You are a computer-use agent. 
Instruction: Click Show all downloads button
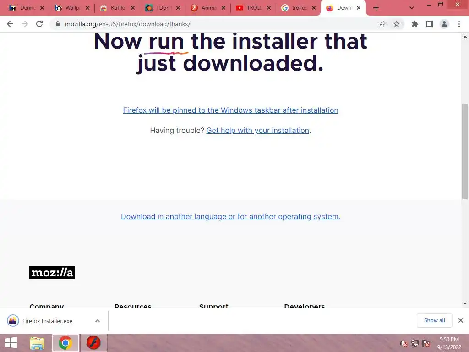[x=434, y=320]
